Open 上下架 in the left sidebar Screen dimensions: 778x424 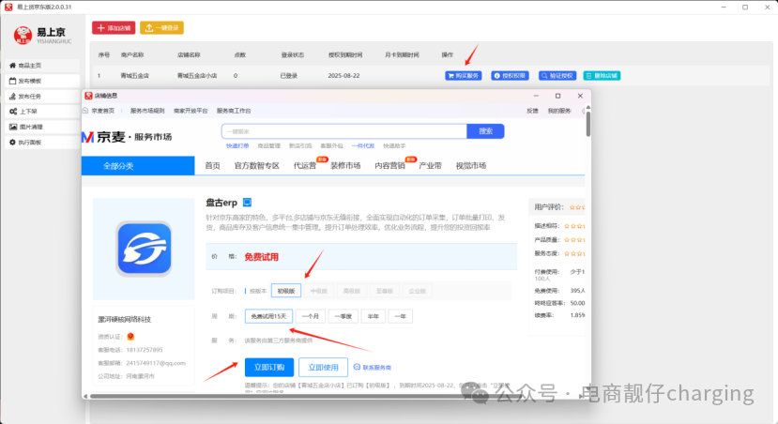[x=42, y=112]
